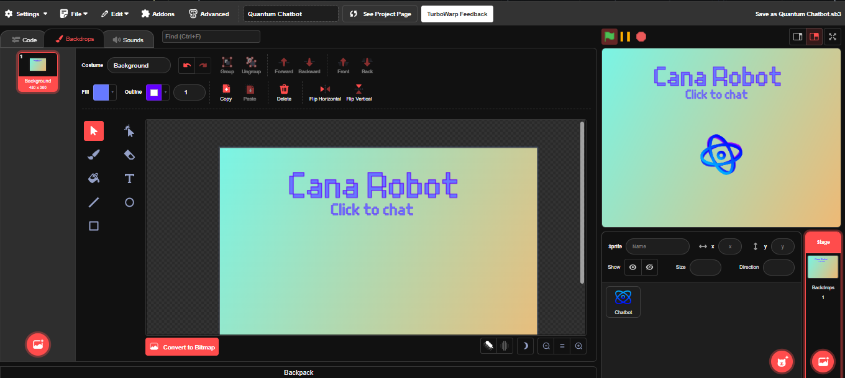Toggle the onion skin settings button
This screenshot has height=378, width=845.
[505, 346]
